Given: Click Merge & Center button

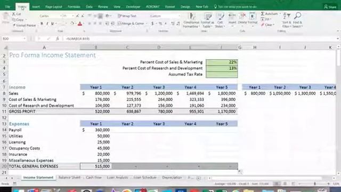Looking at the screenshot, I should tap(131, 23).
